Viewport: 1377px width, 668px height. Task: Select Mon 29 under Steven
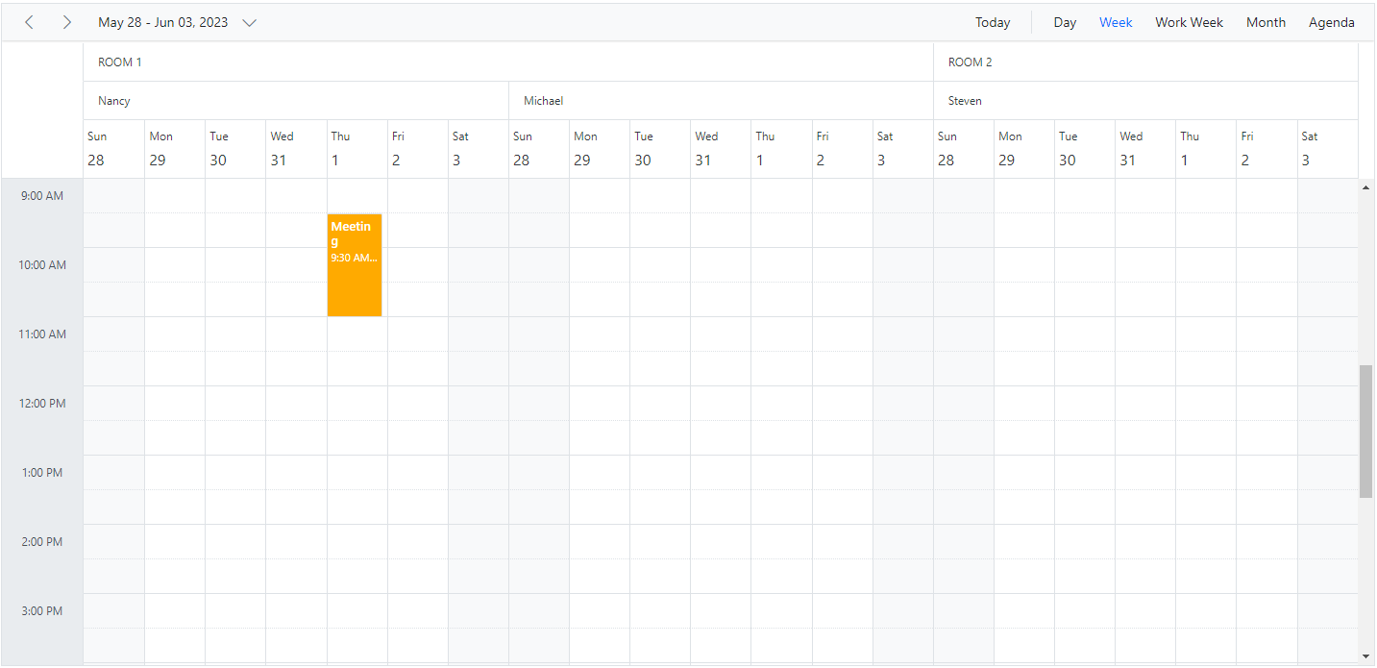click(x=1024, y=149)
